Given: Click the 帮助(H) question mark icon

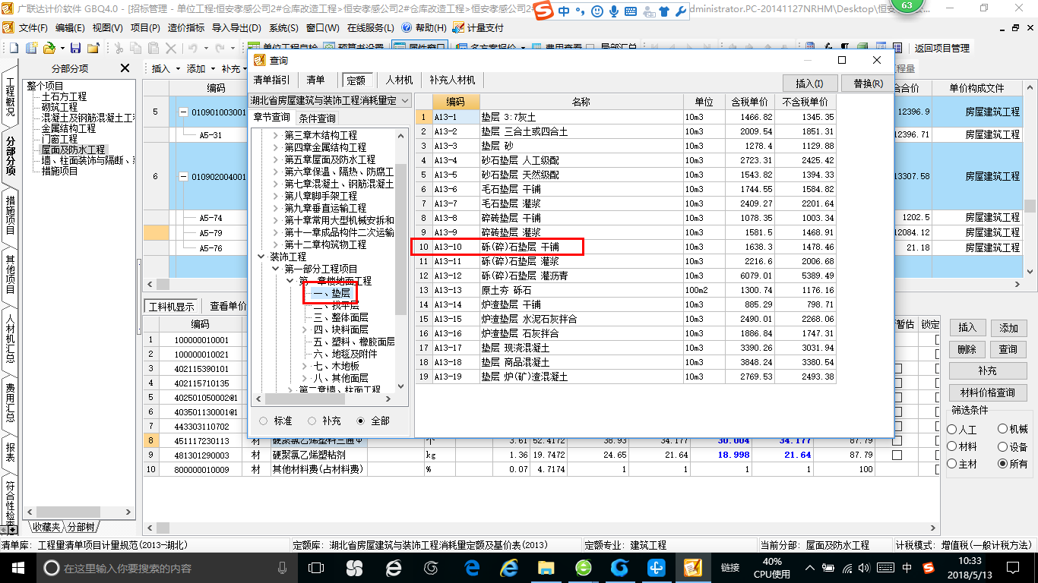Looking at the screenshot, I should pos(407,27).
